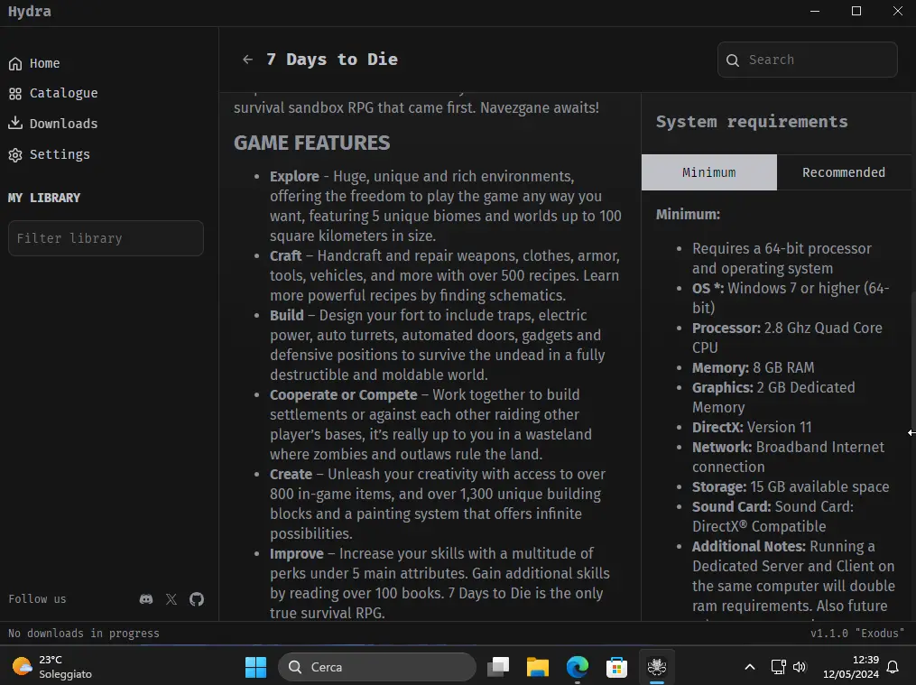Click the taskbar Cerca search box
916x685 pixels.
click(377, 667)
